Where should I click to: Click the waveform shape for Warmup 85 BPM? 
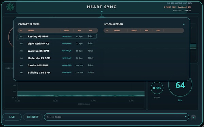click(x=67, y=51)
